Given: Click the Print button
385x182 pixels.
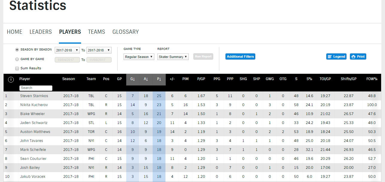Looking at the screenshot, I should click(x=358, y=56).
